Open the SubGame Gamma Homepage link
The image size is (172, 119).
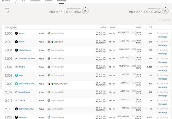point(163,112)
